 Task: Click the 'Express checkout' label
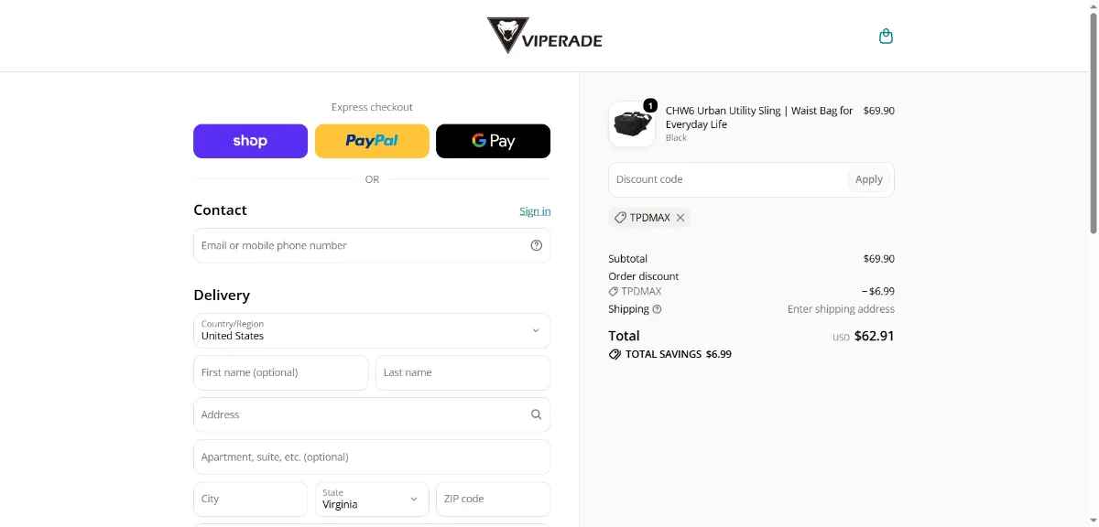coord(372,107)
